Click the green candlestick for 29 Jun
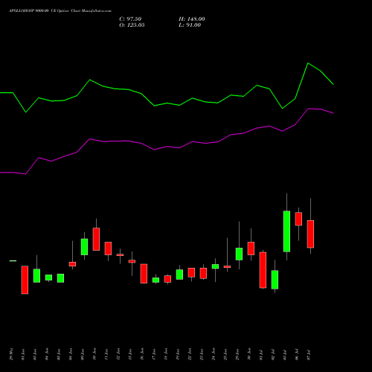 point(239,254)
